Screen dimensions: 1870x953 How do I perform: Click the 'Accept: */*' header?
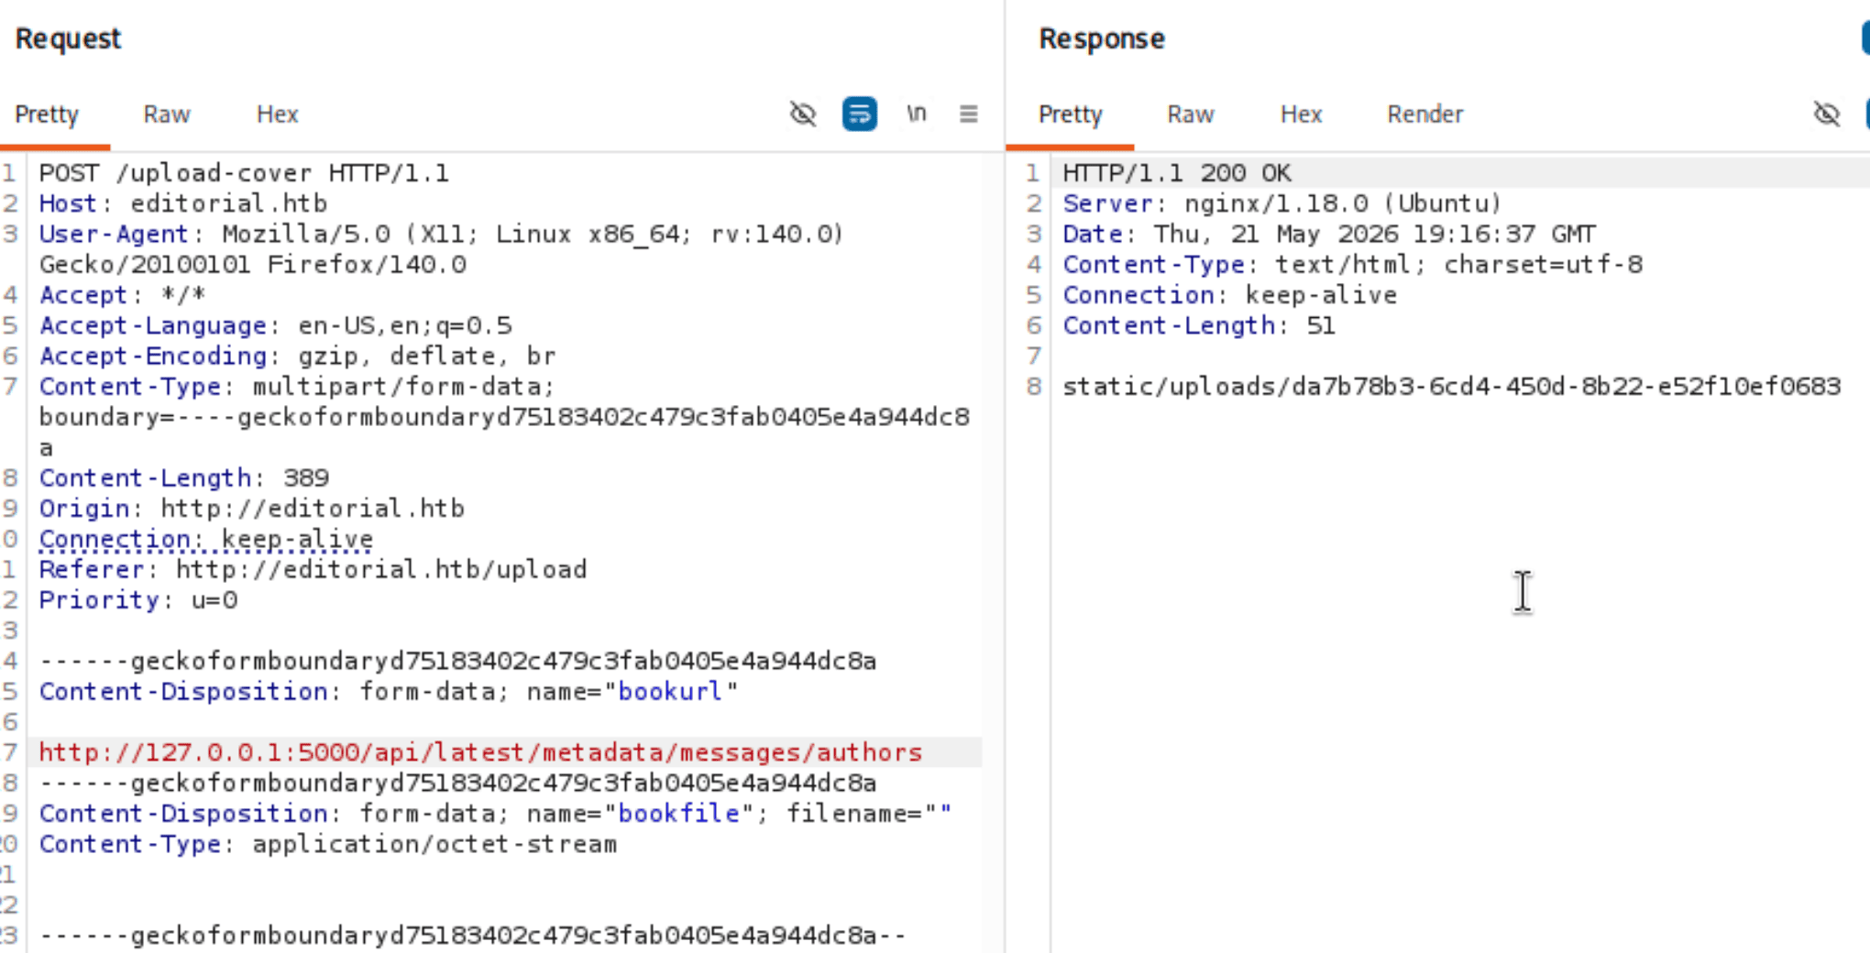122,295
